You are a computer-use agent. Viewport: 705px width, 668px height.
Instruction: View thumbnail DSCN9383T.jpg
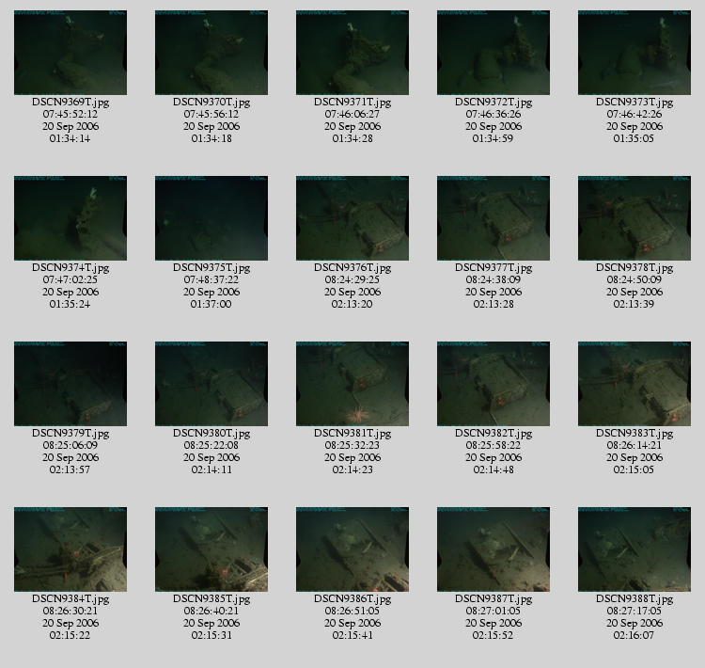pos(634,384)
